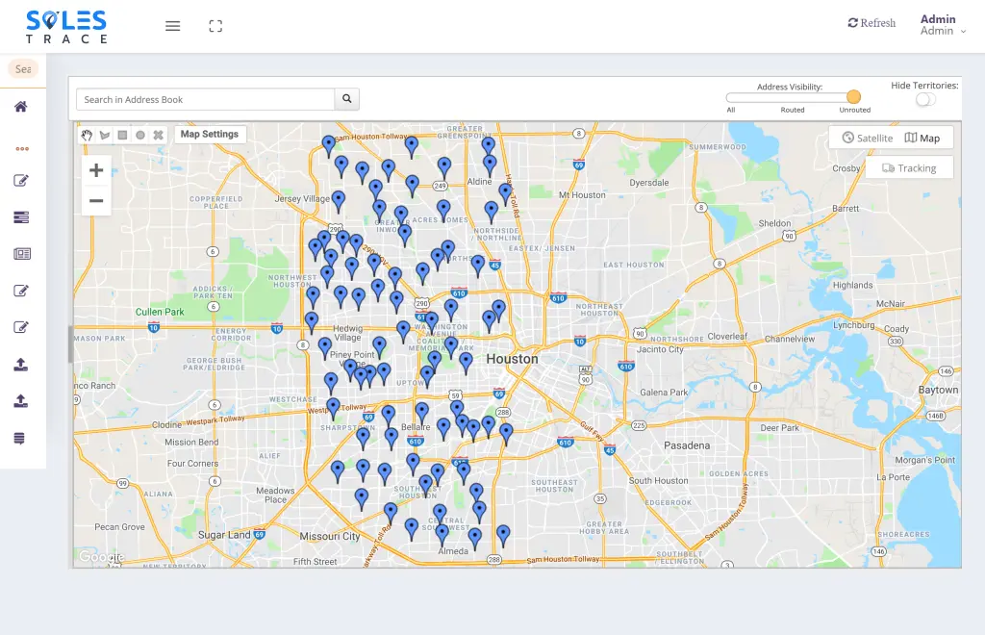Toggle the hamburger menu in header

click(x=173, y=26)
